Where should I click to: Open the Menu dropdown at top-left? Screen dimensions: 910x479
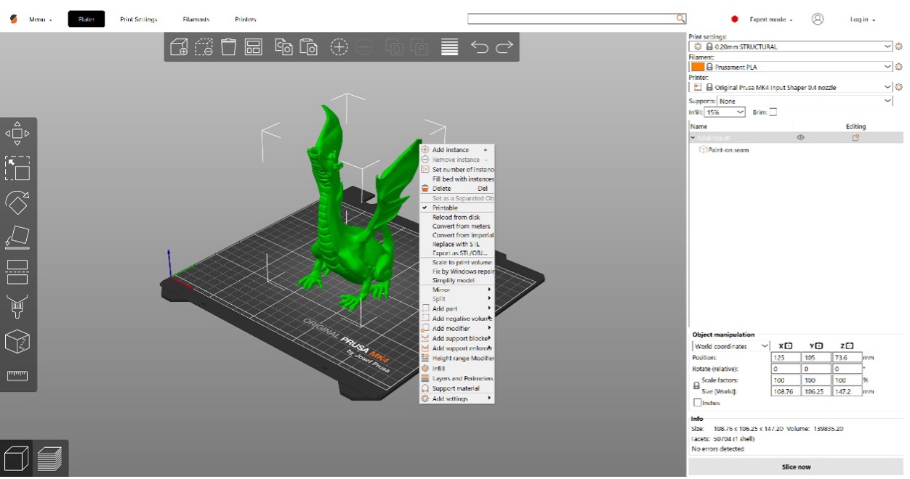(41, 20)
